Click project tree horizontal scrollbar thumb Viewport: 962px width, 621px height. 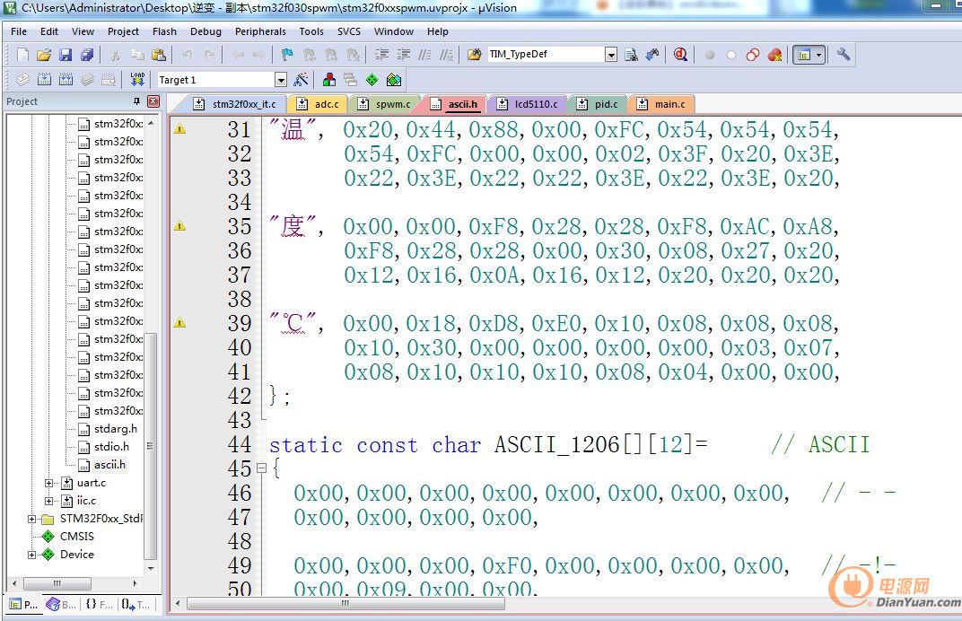(57, 583)
